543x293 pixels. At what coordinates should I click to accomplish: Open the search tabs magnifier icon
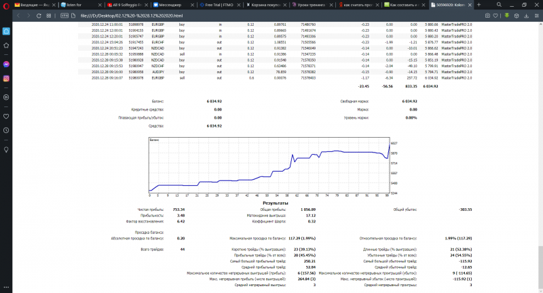500,4
